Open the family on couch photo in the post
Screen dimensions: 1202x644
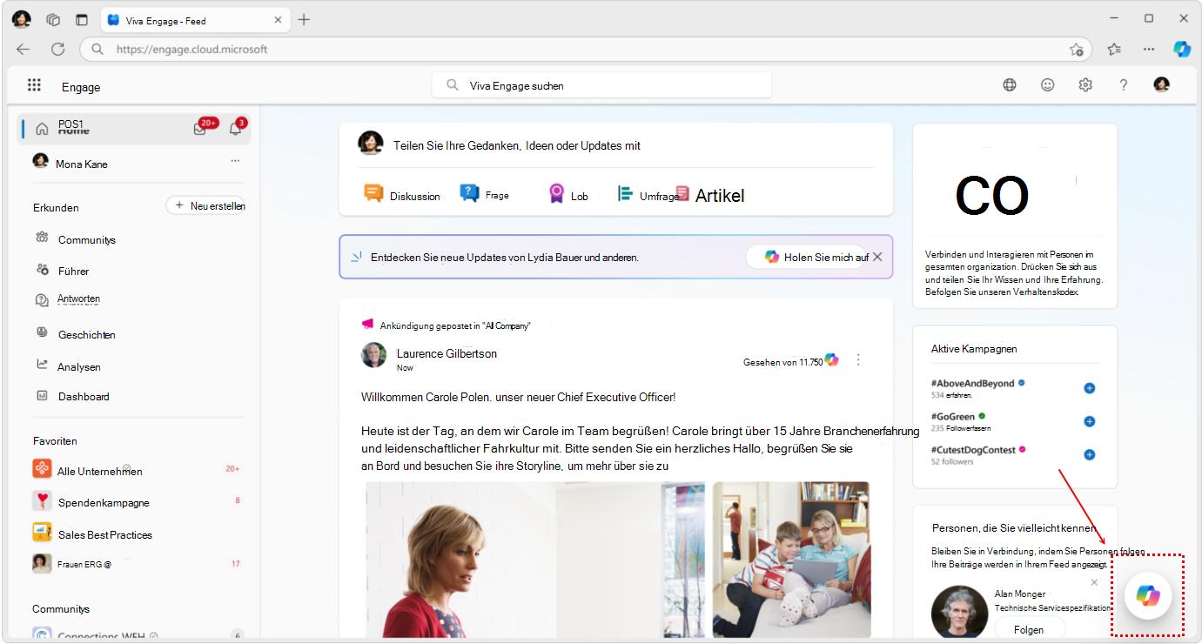click(792, 560)
